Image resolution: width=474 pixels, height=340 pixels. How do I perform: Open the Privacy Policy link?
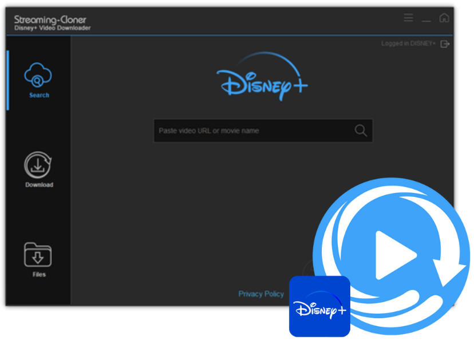tap(261, 294)
